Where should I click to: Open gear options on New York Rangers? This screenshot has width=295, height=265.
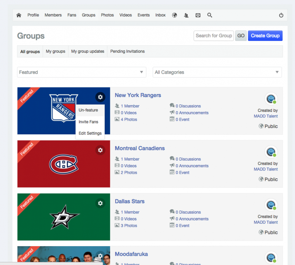point(100,97)
